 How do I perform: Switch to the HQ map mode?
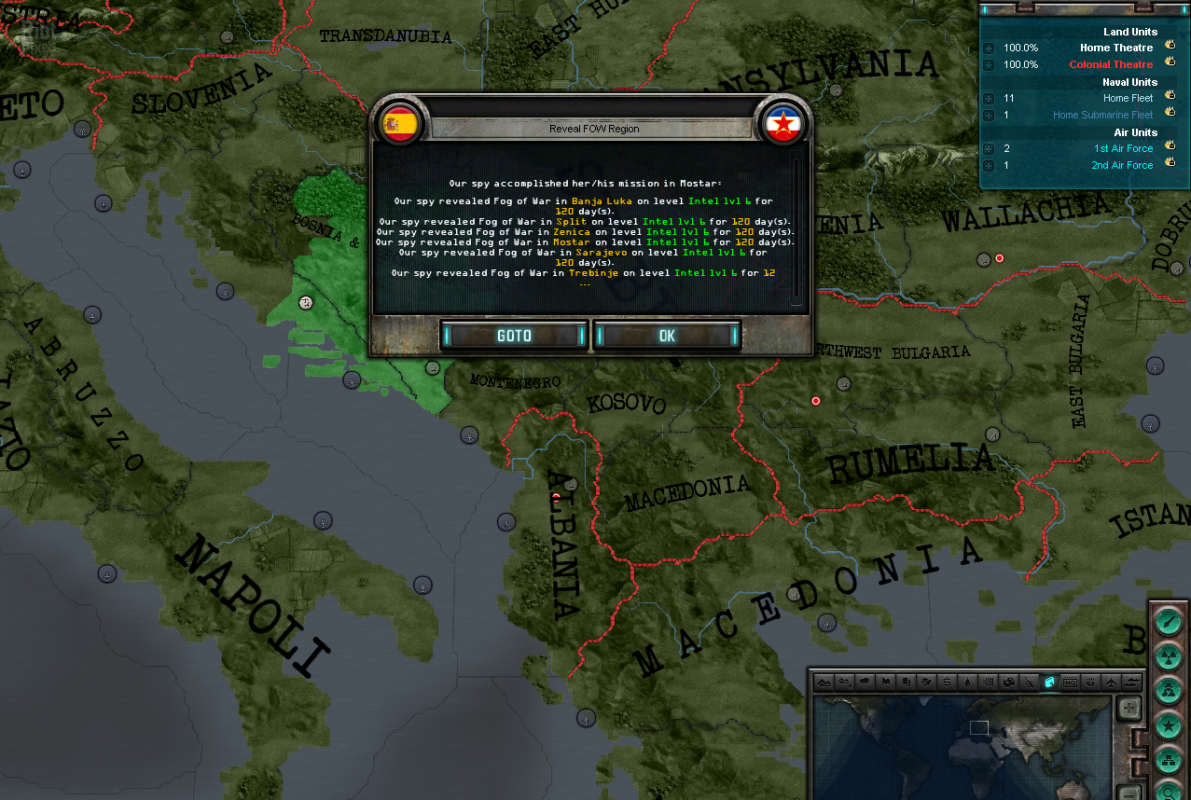tap(1071, 683)
